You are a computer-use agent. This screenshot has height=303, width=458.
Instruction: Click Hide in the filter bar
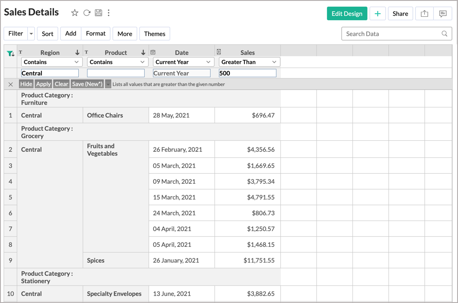tap(26, 84)
